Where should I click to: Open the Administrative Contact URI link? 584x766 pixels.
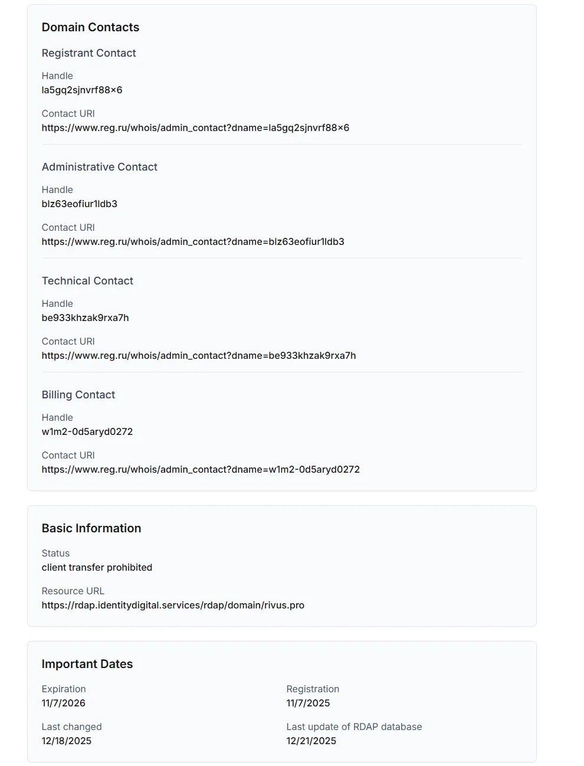[193, 241]
